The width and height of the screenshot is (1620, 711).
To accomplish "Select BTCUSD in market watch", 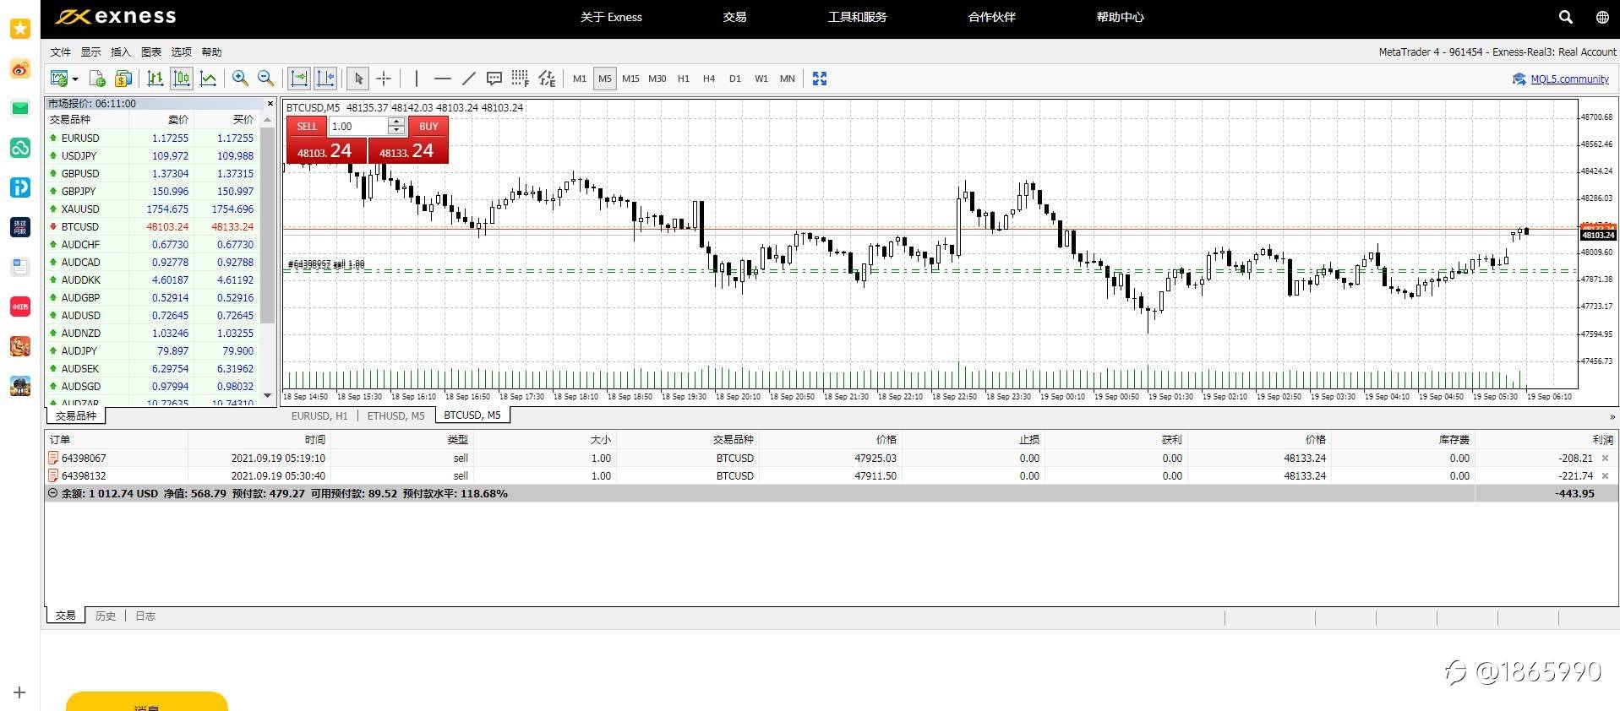I will tap(153, 226).
